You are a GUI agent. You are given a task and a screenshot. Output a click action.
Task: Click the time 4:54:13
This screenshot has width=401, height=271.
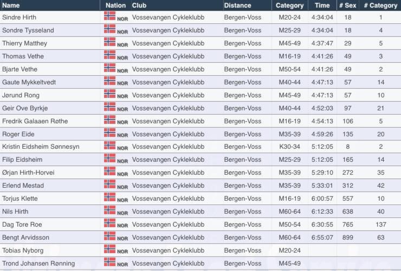(322, 121)
